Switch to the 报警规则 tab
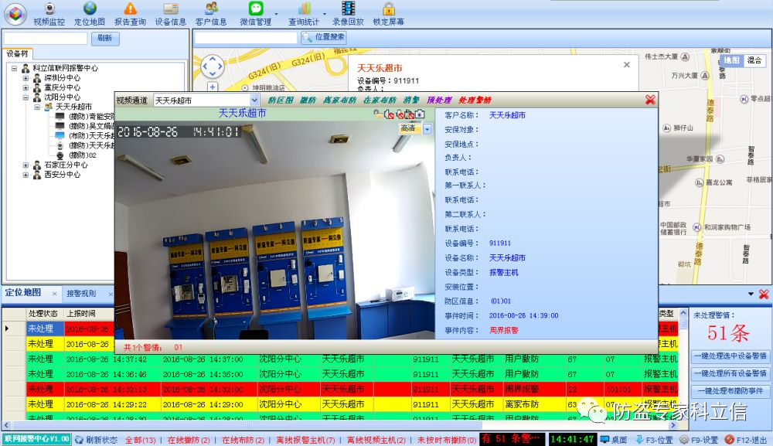This screenshot has width=773, height=446. pyautogui.click(x=81, y=294)
